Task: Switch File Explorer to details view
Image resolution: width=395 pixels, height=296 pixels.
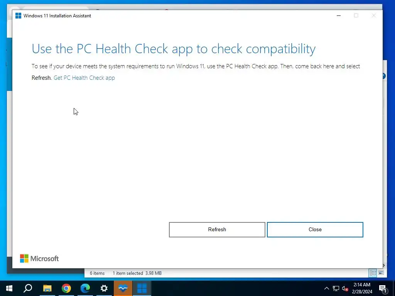Action: 373,273
